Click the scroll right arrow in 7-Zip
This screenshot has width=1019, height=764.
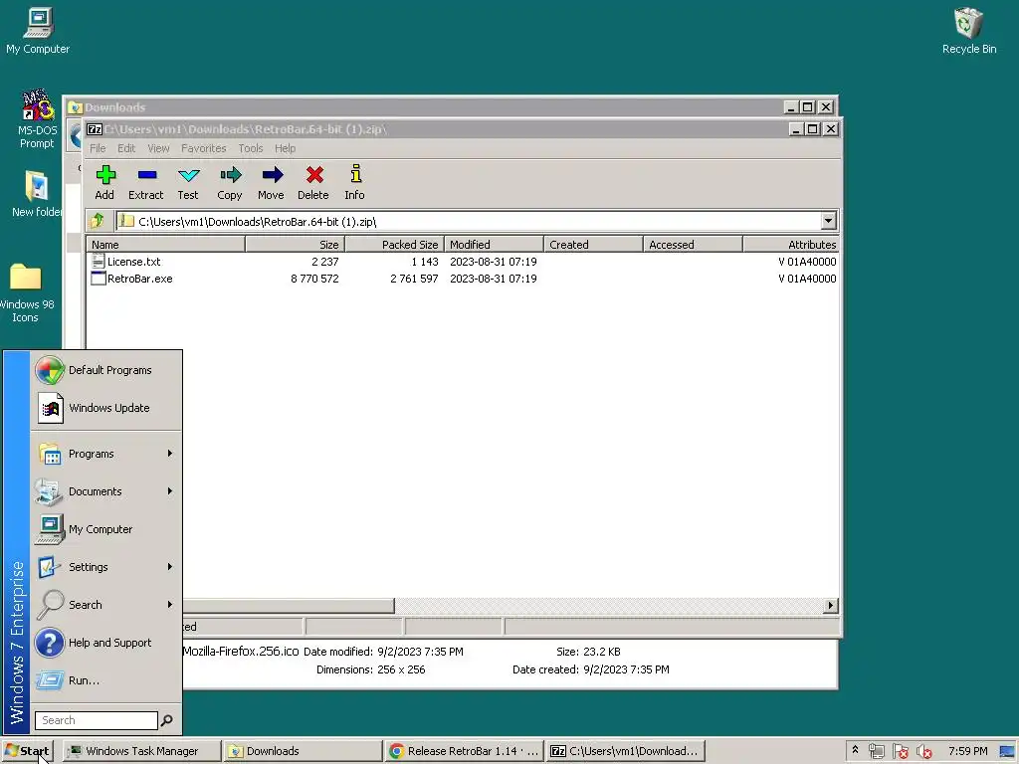pos(831,606)
